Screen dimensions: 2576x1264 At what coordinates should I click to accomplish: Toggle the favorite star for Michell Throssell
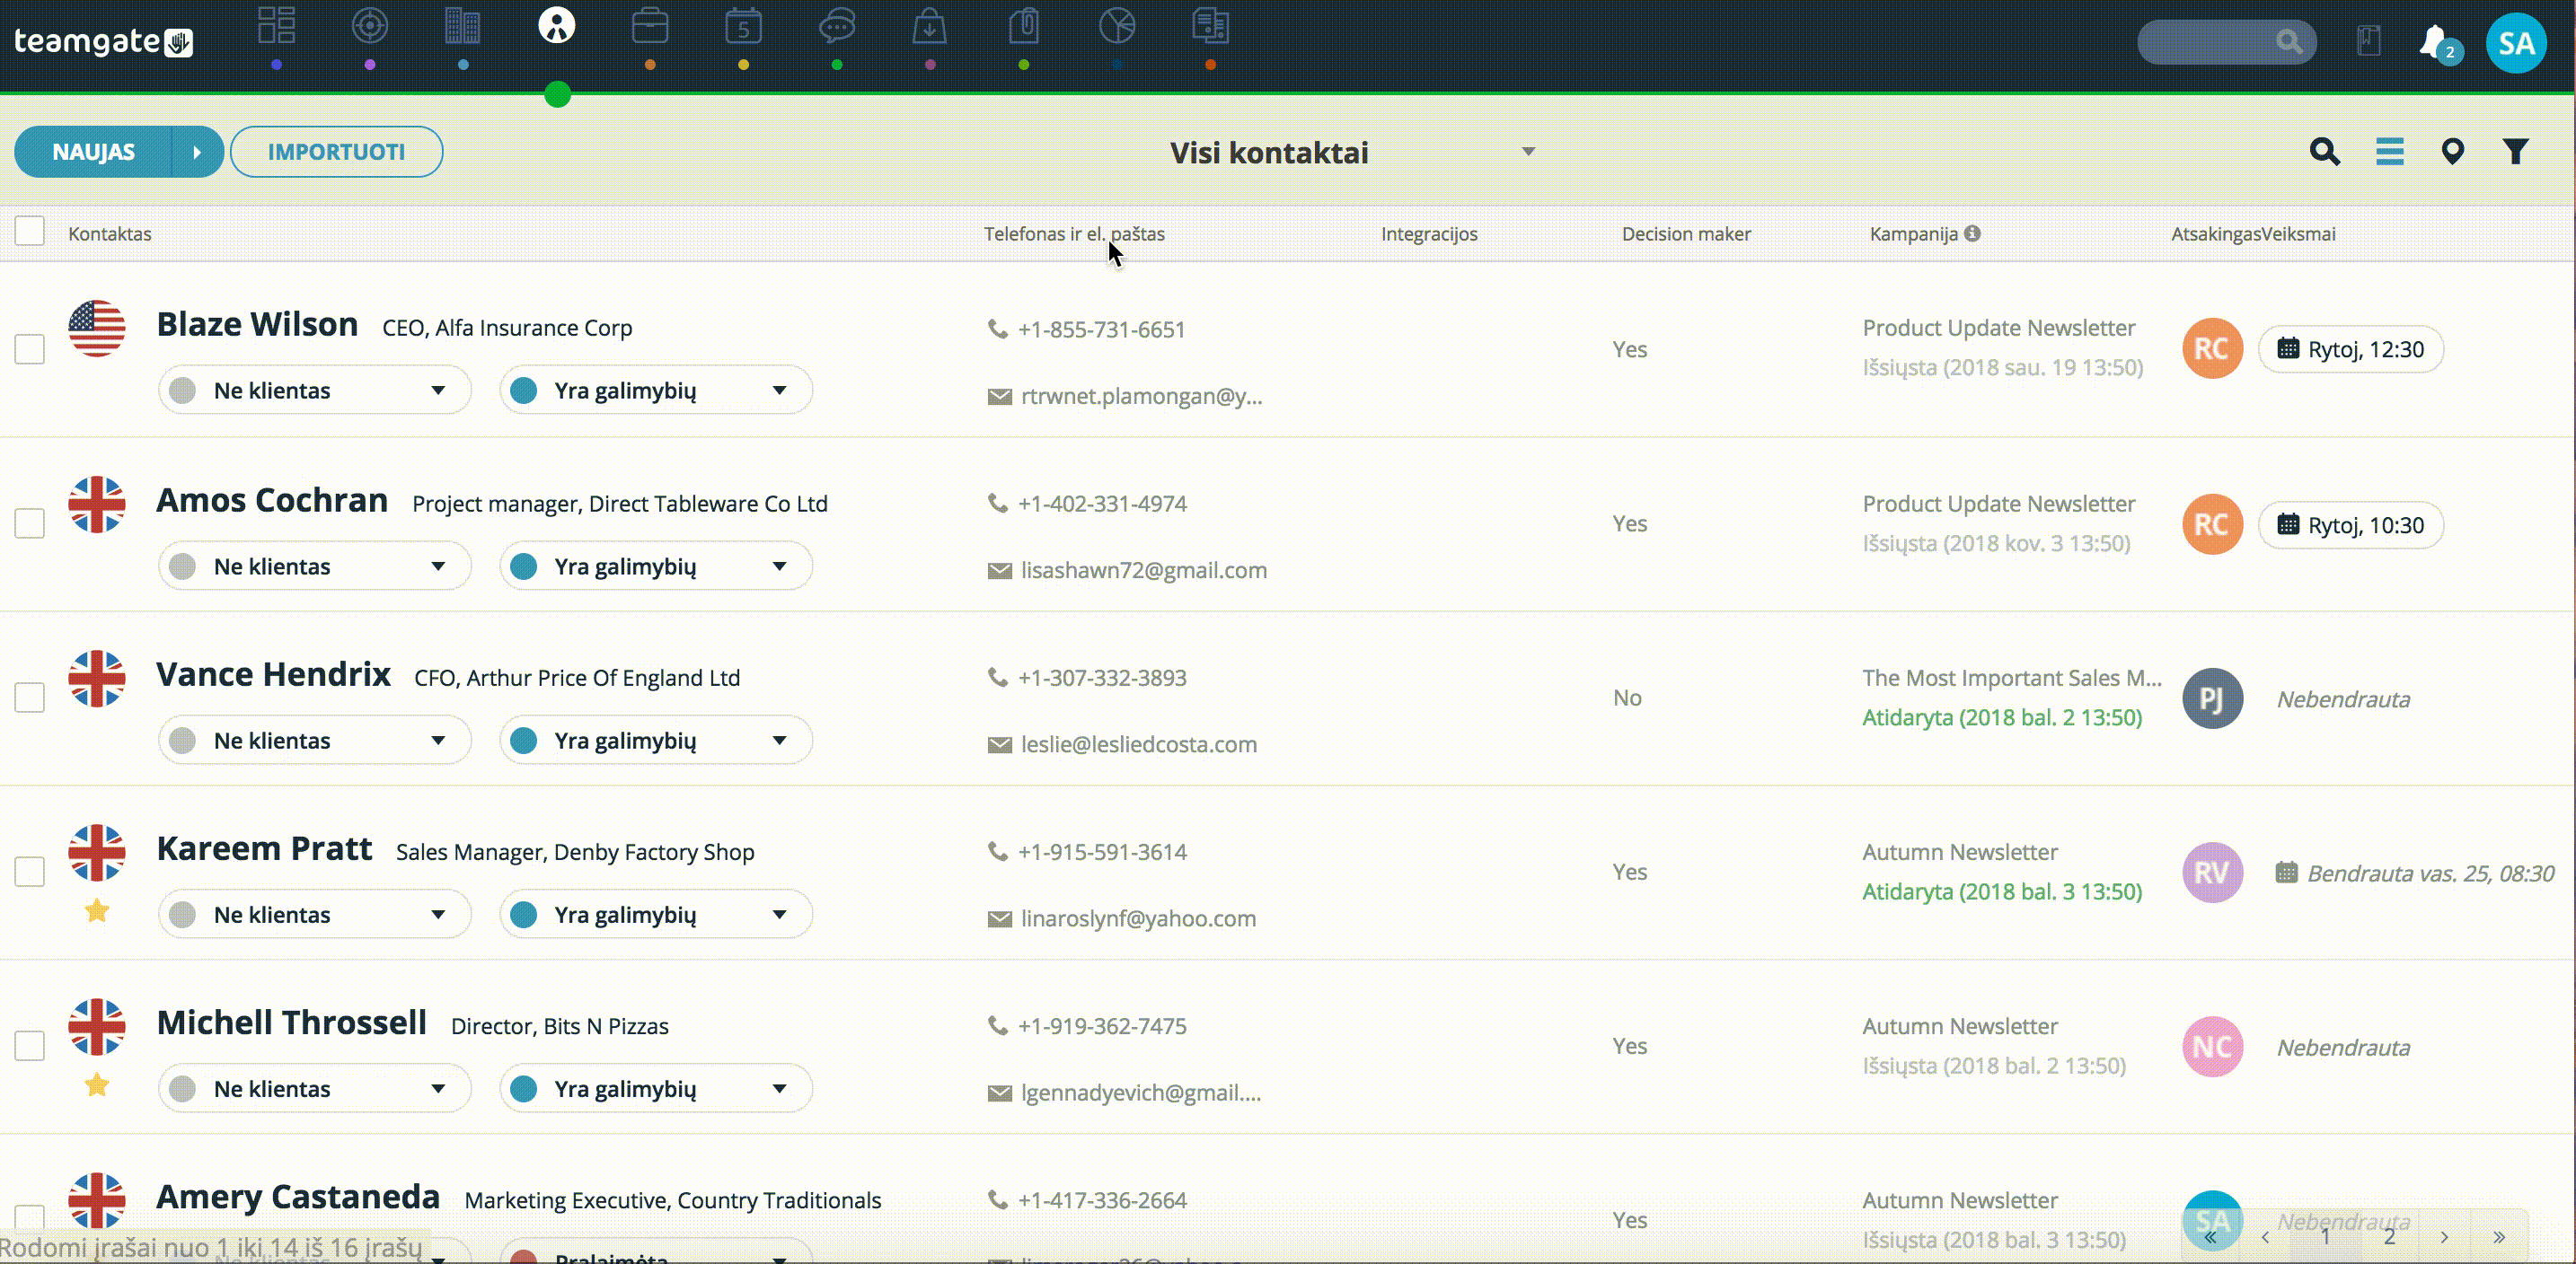click(x=97, y=1084)
